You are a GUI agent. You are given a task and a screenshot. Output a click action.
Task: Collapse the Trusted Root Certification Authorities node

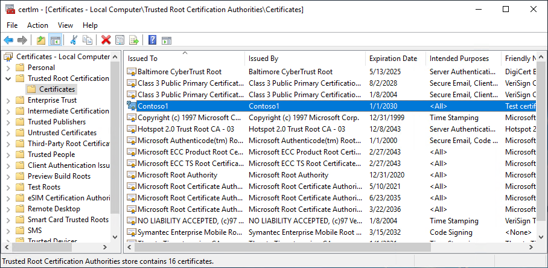pyautogui.click(x=8, y=78)
